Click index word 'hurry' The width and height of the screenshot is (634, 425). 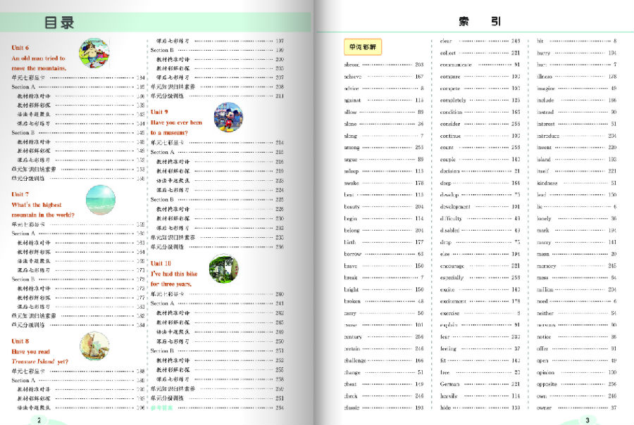click(x=543, y=53)
